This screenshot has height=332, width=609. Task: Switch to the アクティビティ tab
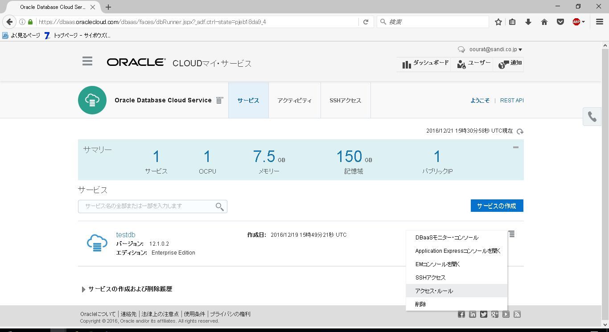click(x=295, y=101)
